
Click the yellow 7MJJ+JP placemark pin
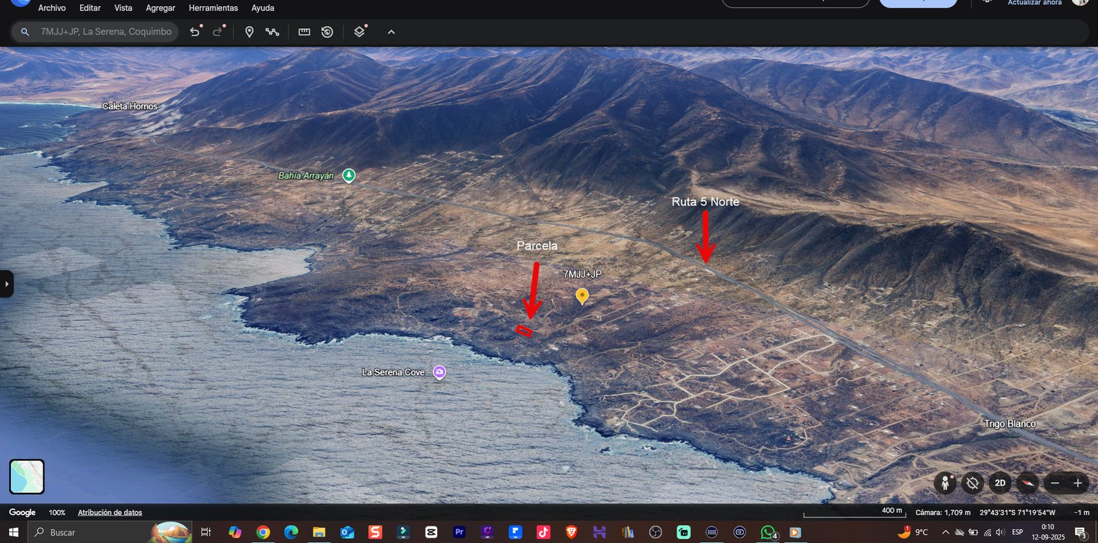point(582,295)
